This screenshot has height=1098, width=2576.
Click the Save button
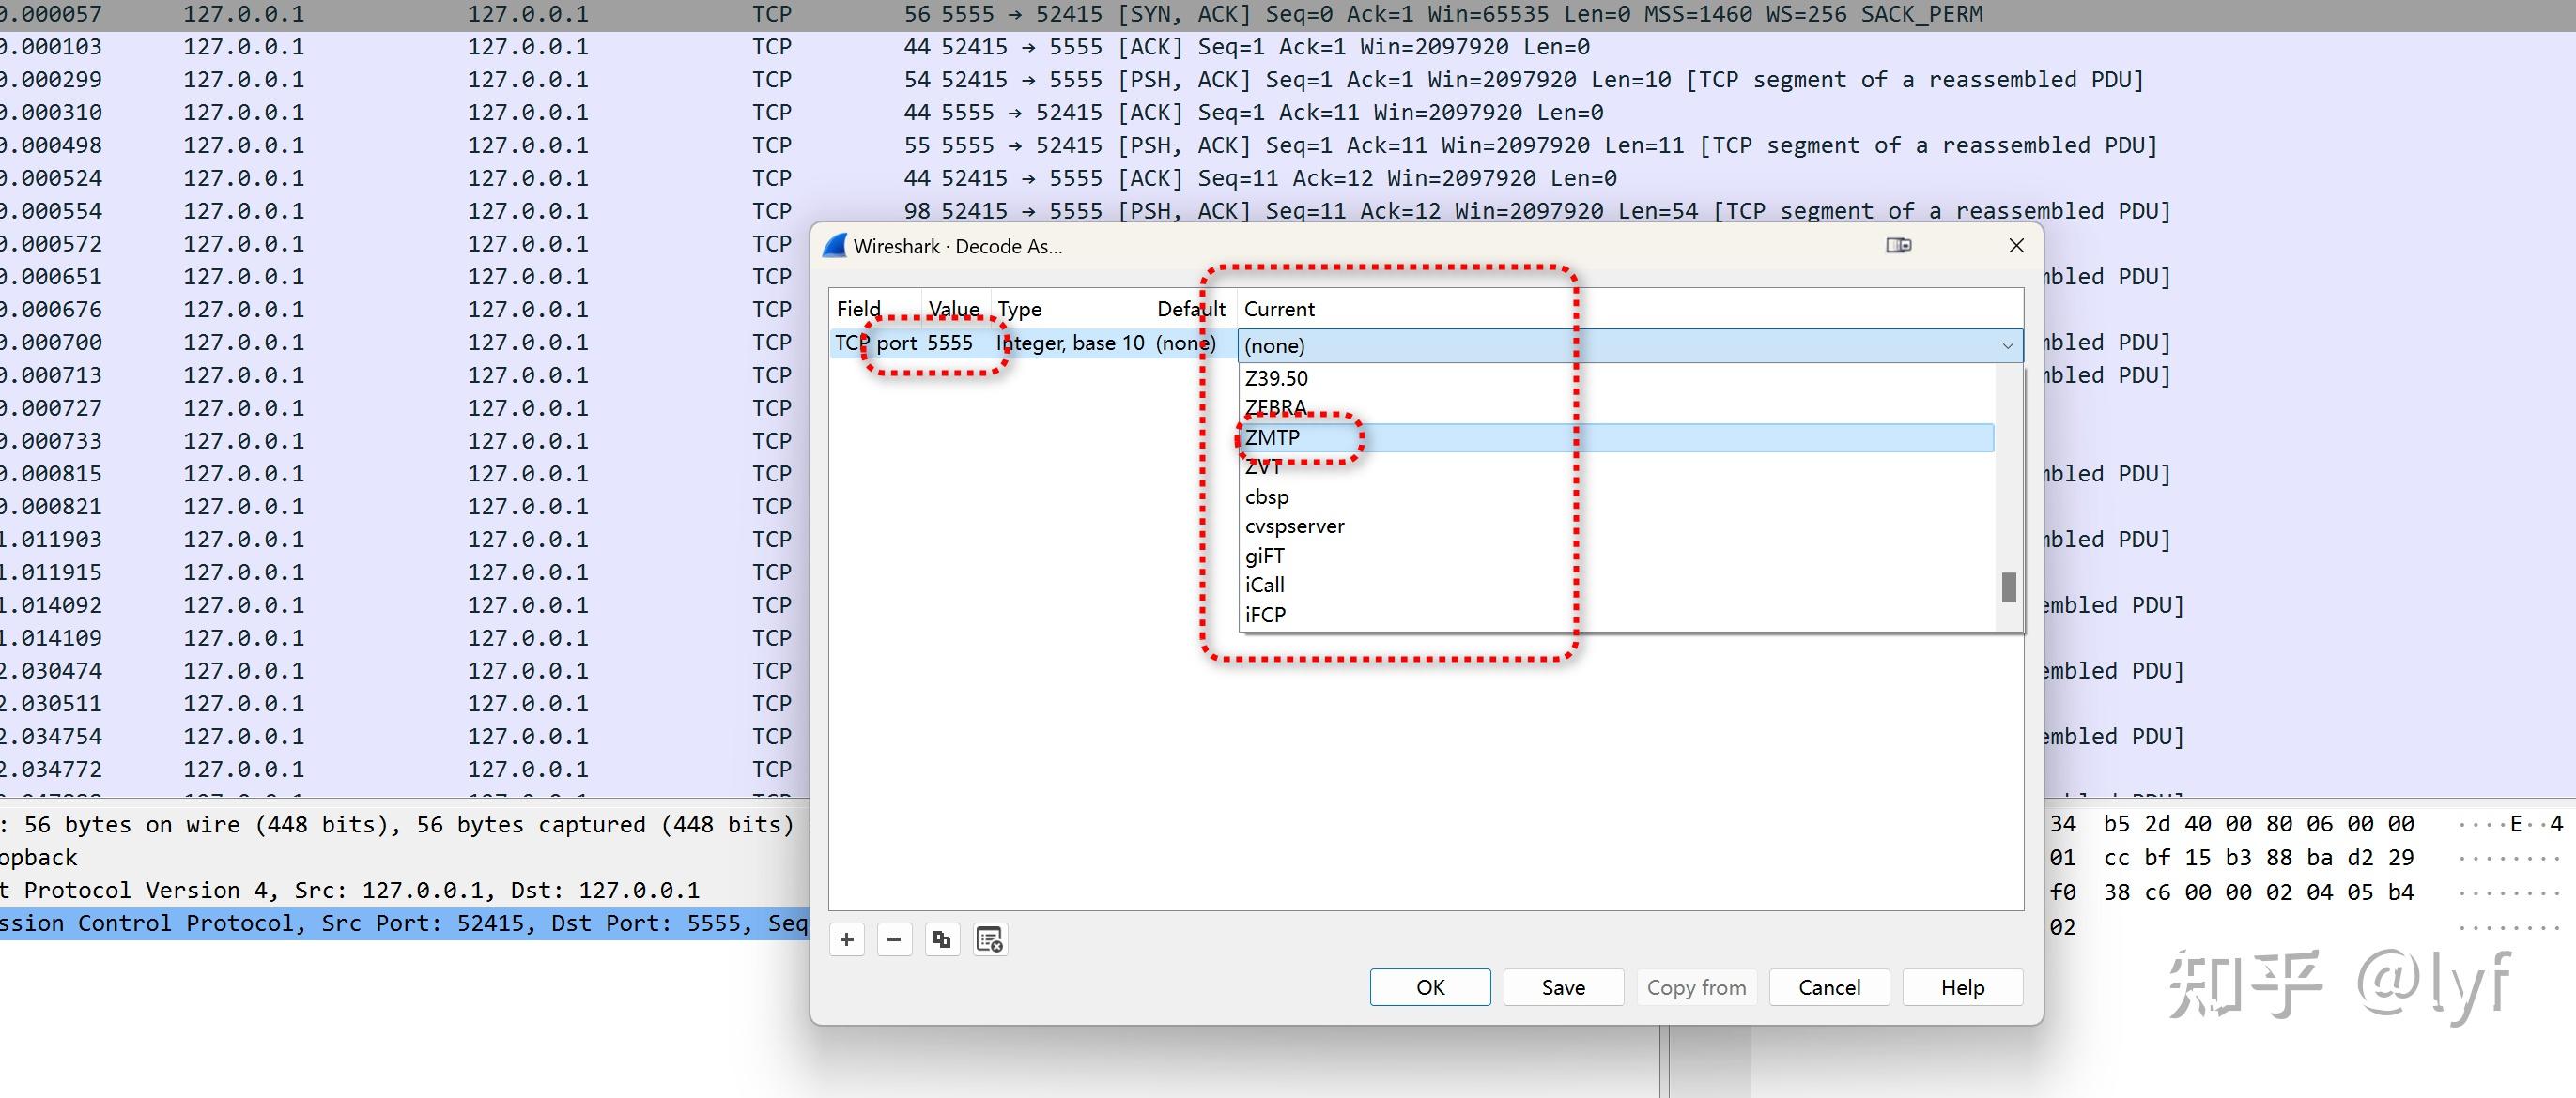coord(1562,987)
